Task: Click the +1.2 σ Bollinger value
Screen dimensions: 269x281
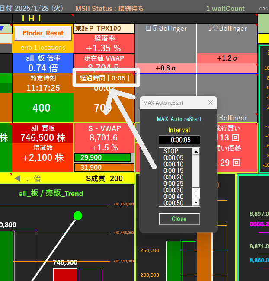Action: click(x=227, y=58)
